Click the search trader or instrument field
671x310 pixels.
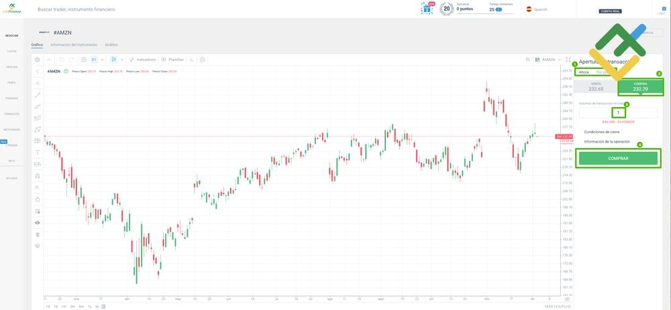(x=76, y=9)
